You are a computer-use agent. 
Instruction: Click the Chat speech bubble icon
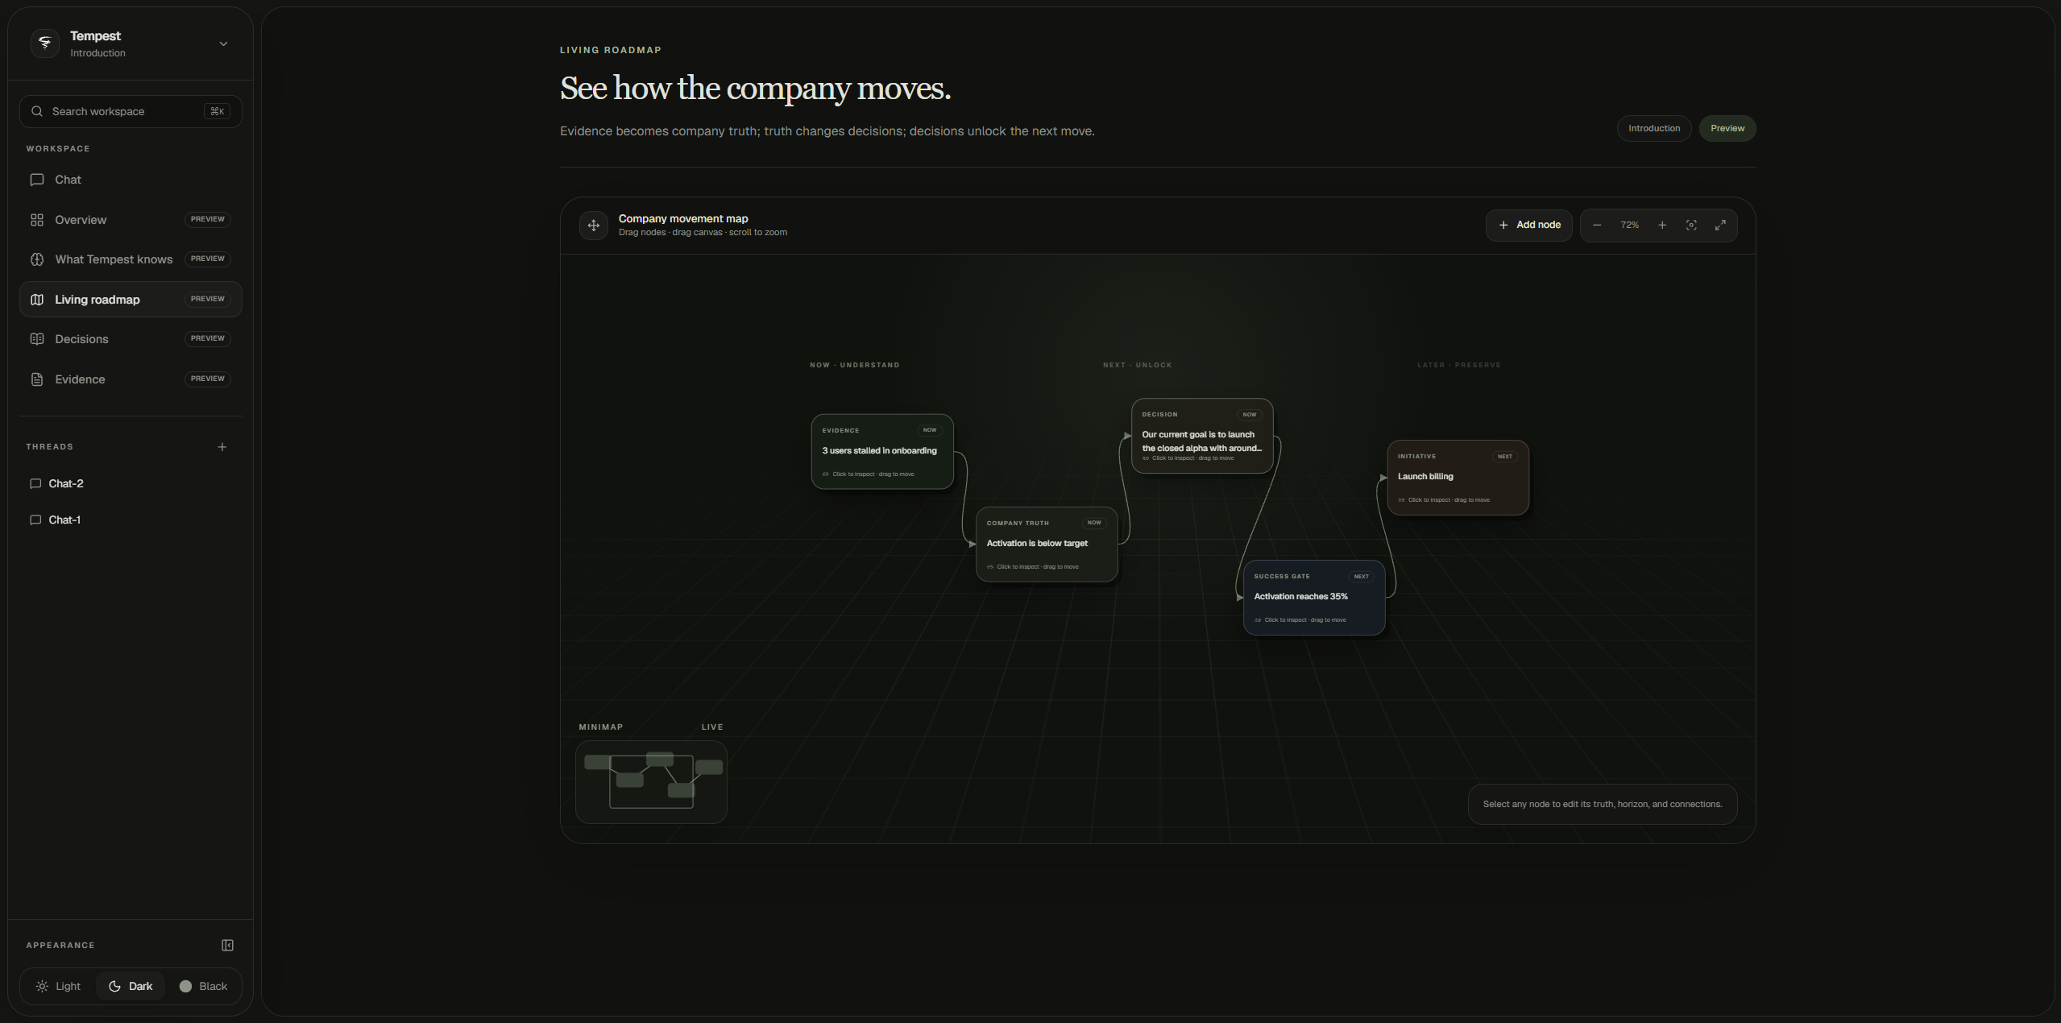coord(37,180)
